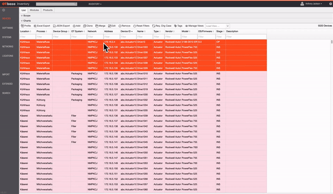Click the JSON Export icon
This screenshot has height=194, width=333.
pyautogui.click(x=54, y=26)
